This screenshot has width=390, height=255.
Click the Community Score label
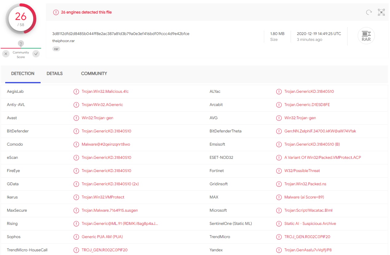[21, 55]
